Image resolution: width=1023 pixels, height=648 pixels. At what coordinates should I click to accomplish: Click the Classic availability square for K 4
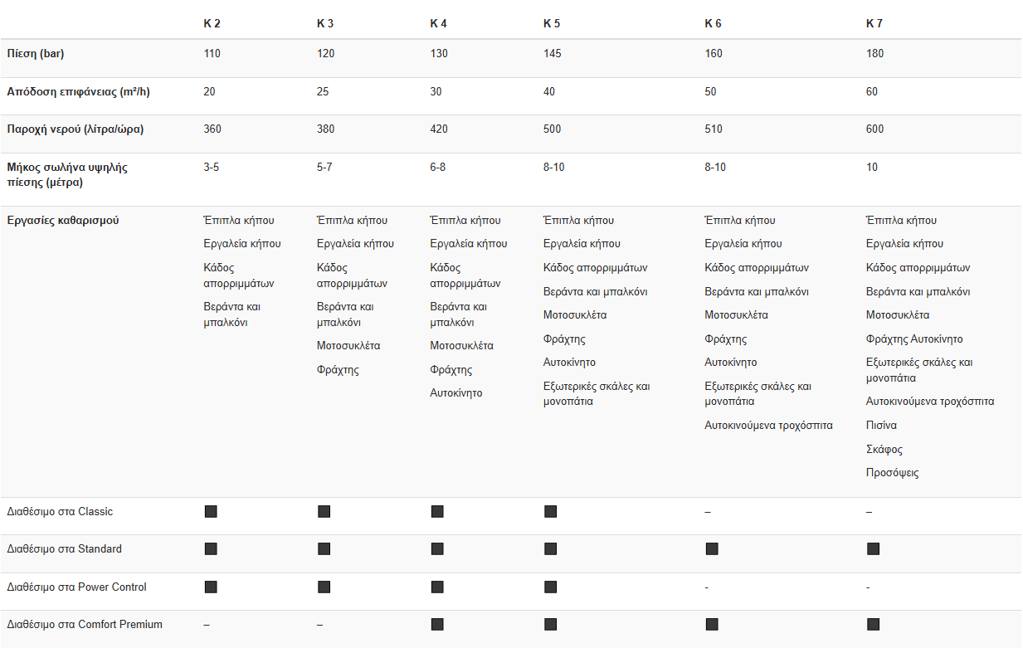[437, 511]
